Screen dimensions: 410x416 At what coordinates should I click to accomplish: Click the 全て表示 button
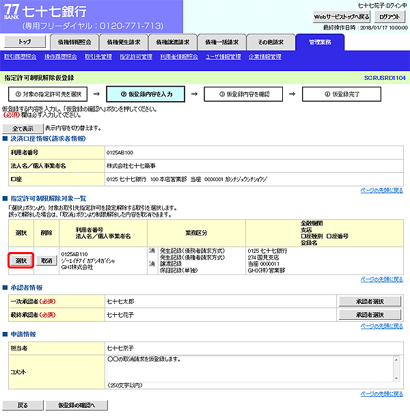point(23,128)
